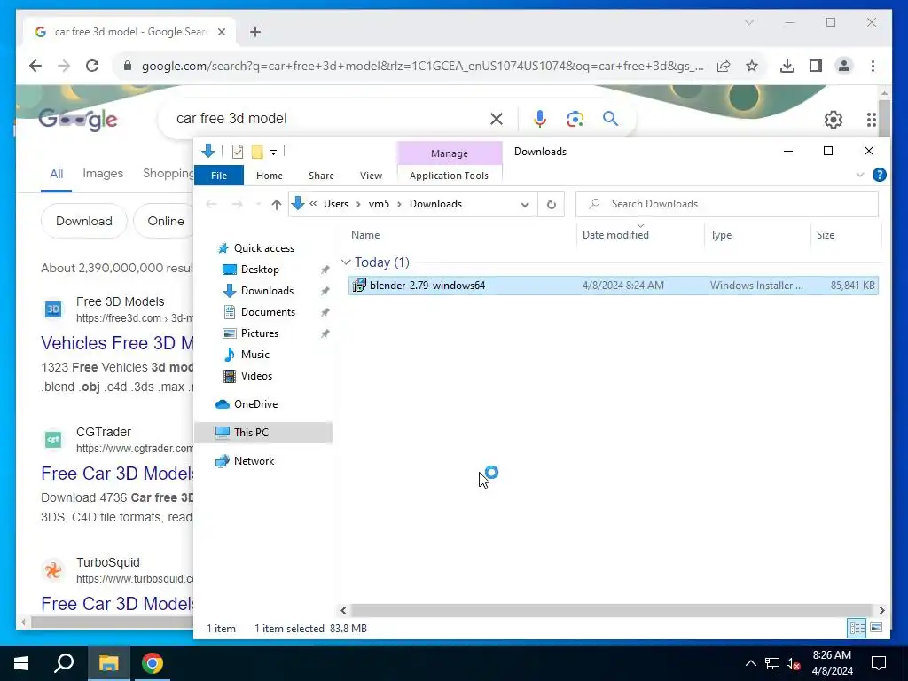This screenshot has width=908, height=681.
Task: Start voice search with microphone icon
Action: 540,119
